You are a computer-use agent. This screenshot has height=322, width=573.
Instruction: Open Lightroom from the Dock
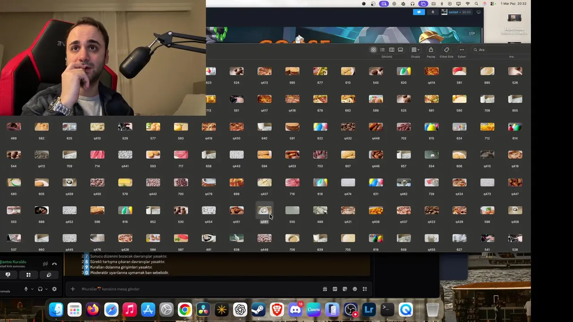[x=369, y=309]
